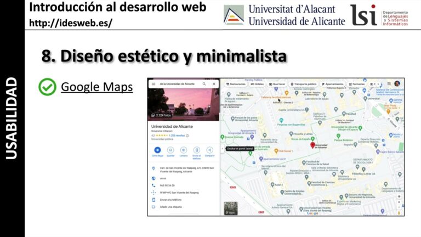This screenshot has width=421, height=237.
Task: Click the my location target button on map
Action: click(x=399, y=196)
